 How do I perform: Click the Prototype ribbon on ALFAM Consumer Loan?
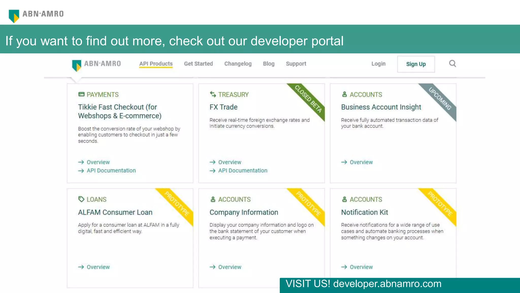177,204
